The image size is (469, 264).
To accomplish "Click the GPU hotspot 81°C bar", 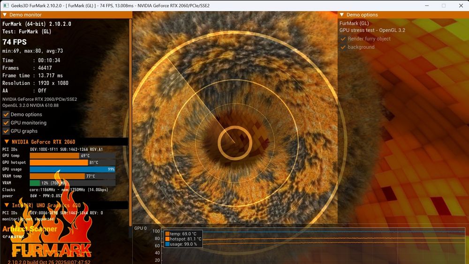I will 72,163.
